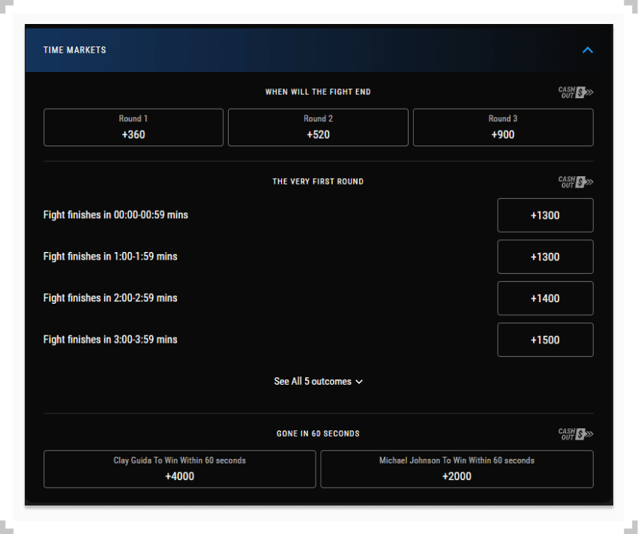
Task: Pick +1500 odds for 3:00-3:59 finish
Action: (x=545, y=340)
